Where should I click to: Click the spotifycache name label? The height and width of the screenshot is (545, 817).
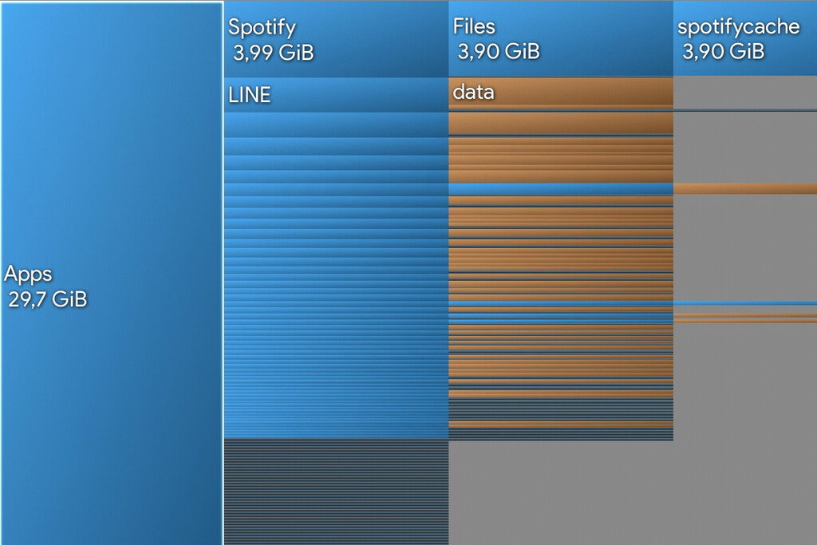[738, 27]
